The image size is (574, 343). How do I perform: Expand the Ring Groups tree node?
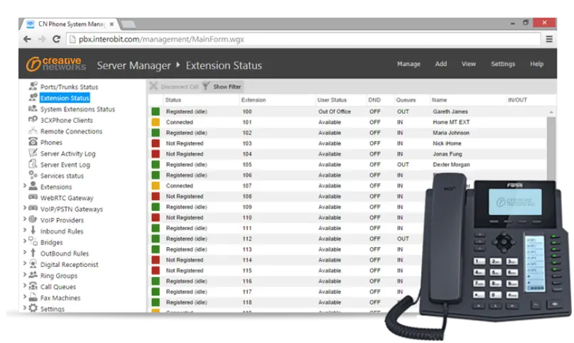[x=24, y=276]
